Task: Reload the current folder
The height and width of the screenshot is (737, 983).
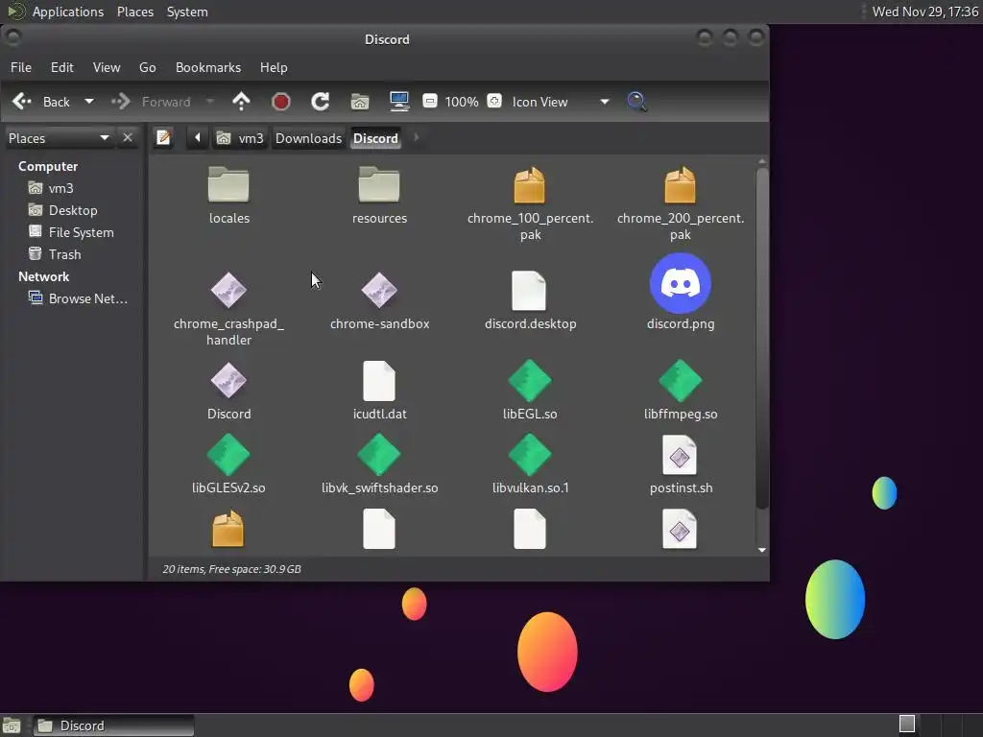Action: click(x=321, y=102)
